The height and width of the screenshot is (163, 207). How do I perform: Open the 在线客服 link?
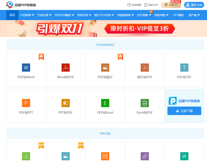[134, 5]
